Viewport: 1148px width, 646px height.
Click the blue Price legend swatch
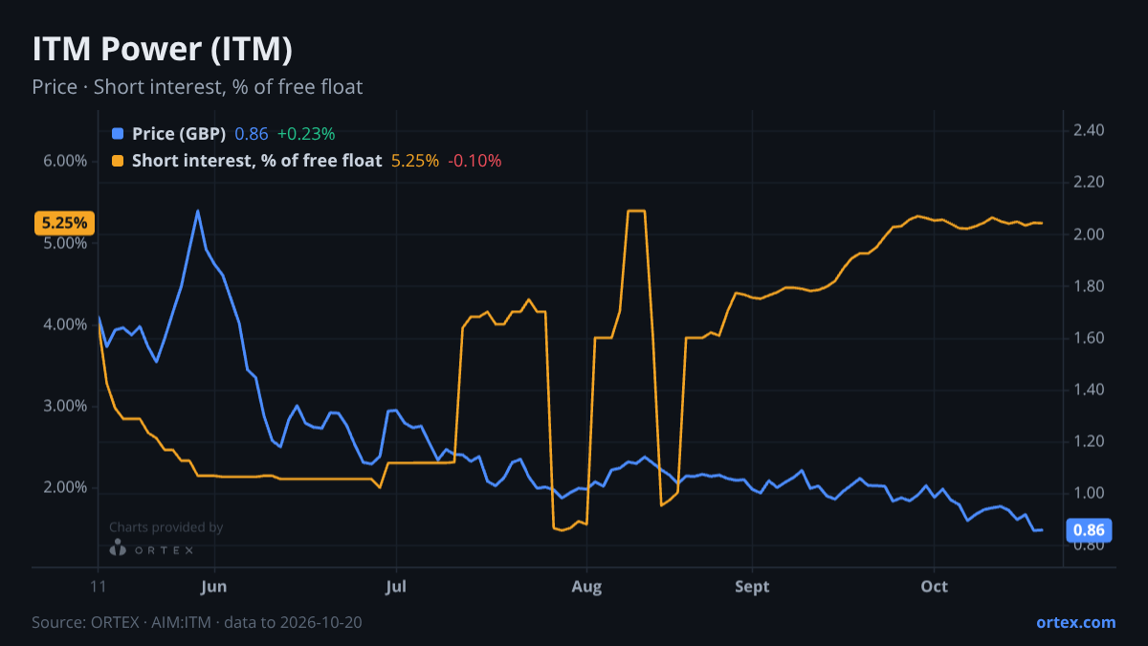118,134
